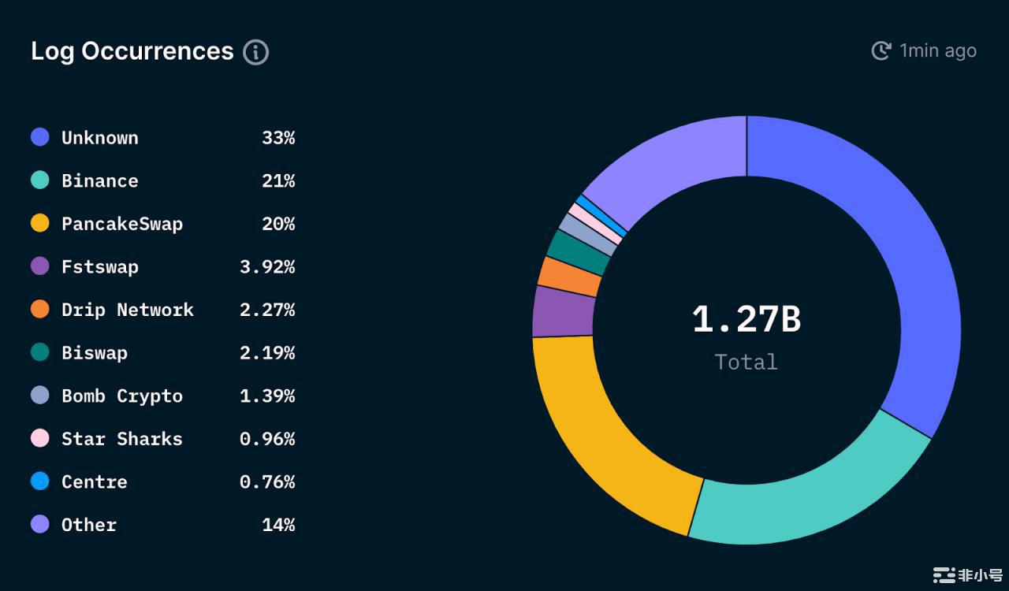Click the pink Star Sharks legend dot
The image size is (1009, 591).
click(x=40, y=438)
